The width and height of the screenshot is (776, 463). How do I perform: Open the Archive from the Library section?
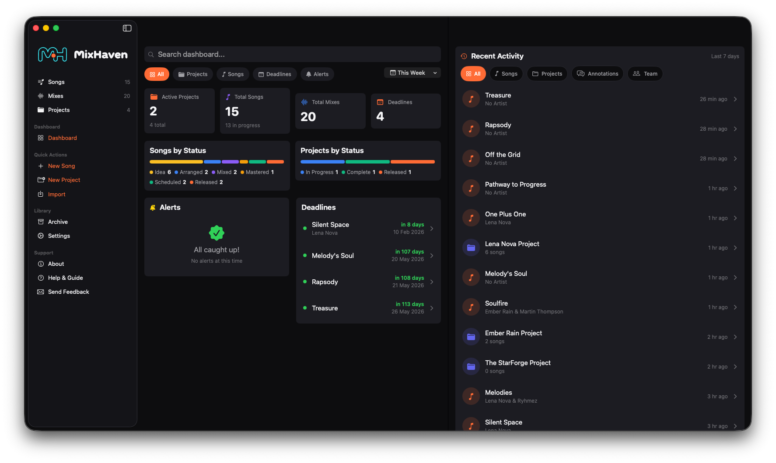point(58,222)
